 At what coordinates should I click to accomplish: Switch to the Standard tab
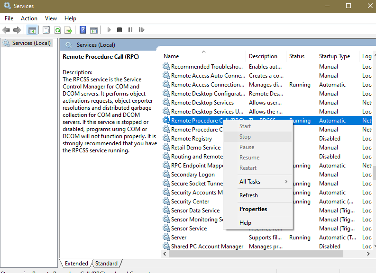pyautogui.click(x=106, y=264)
